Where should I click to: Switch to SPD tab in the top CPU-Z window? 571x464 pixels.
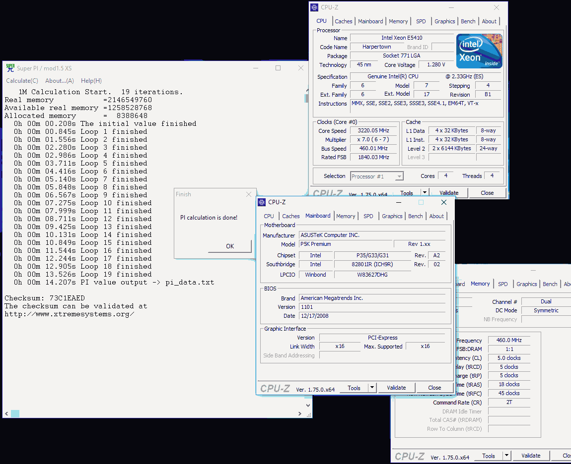point(421,21)
